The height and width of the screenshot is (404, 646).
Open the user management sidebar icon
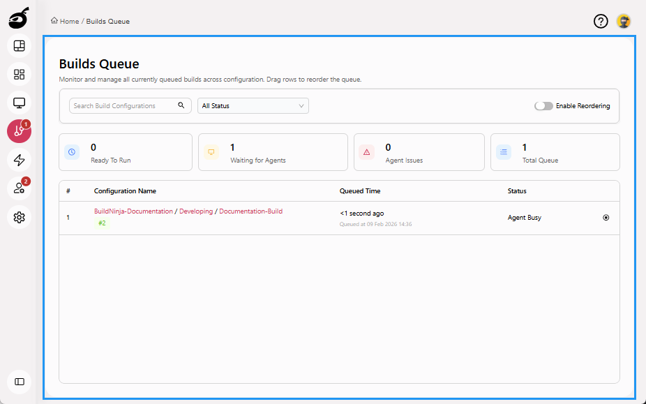coord(19,188)
